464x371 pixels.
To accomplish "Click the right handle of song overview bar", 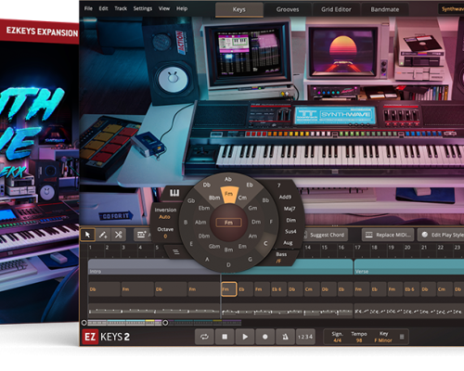I will click(x=165, y=323).
